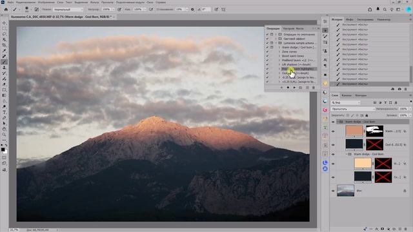Select the Type tool

(x=4, y=112)
